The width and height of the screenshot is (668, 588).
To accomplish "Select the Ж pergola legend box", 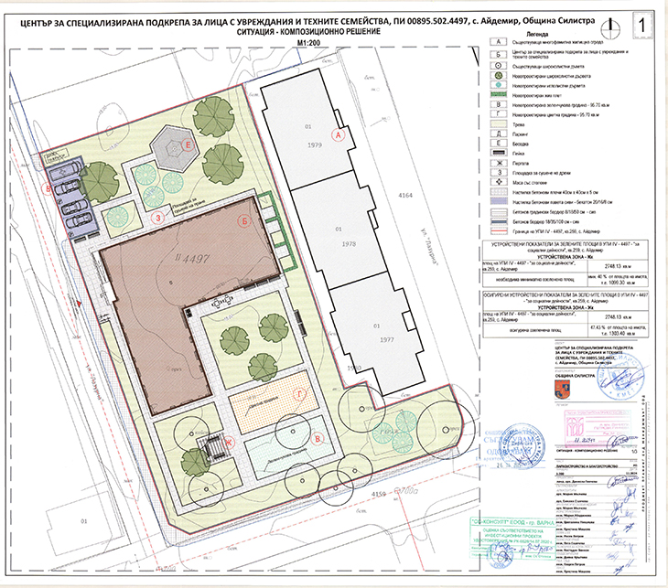I will (497, 162).
